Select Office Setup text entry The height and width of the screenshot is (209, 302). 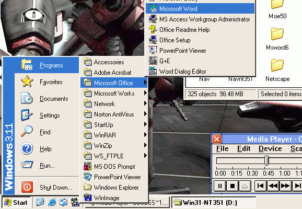[175, 40]
